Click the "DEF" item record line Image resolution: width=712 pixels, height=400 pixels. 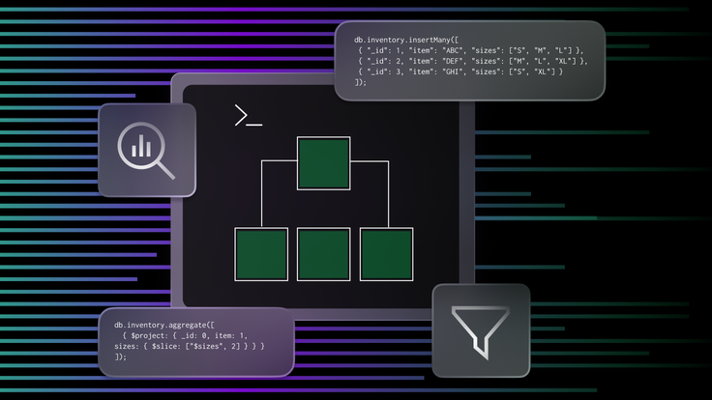click(473, 61)
